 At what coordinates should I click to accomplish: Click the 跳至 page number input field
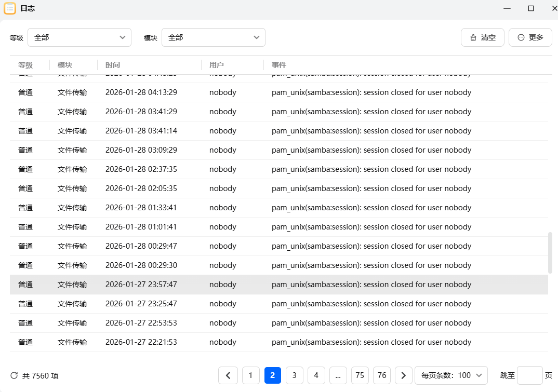point(529,375)
